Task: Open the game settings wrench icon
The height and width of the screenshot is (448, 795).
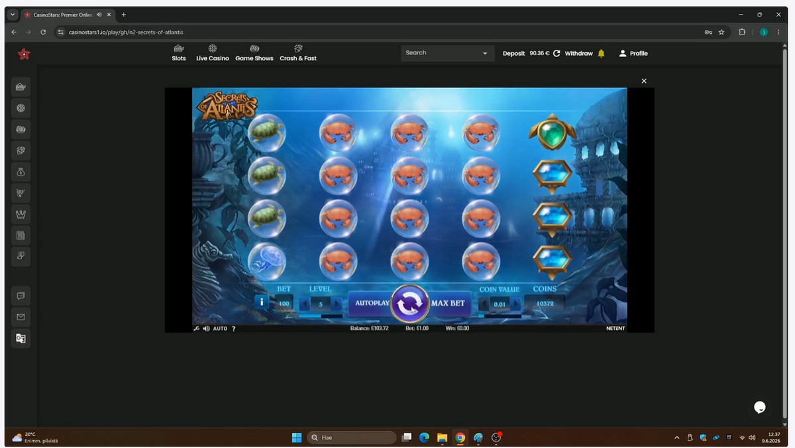Action: (x=196, y=328)
